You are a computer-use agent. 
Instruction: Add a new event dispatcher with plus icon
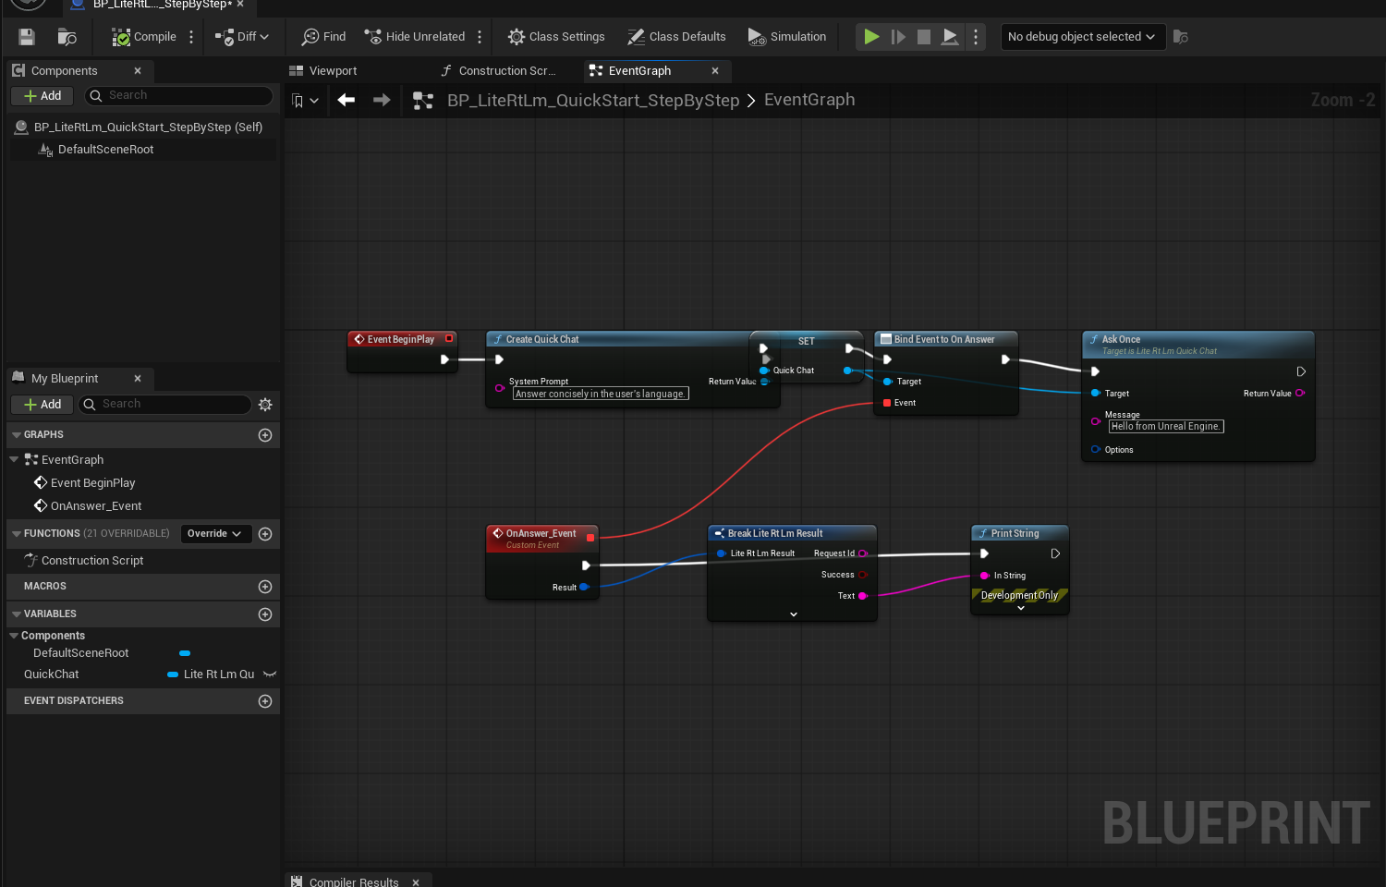265,701
